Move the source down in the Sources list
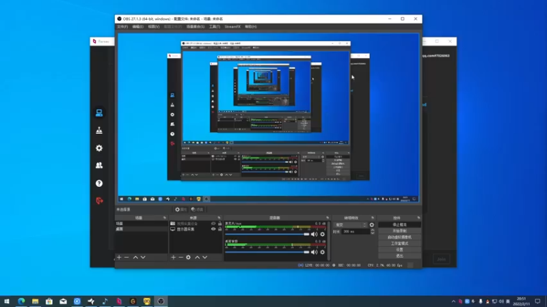 pos(204,257)
